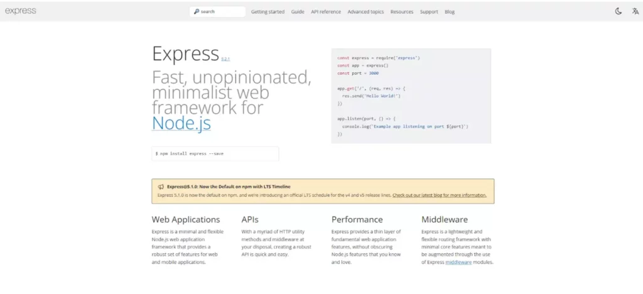Follow the Node.js link in headline
The width and height of the screenshot is (643, 294).
pyautogui.click(x=181, y=122)
